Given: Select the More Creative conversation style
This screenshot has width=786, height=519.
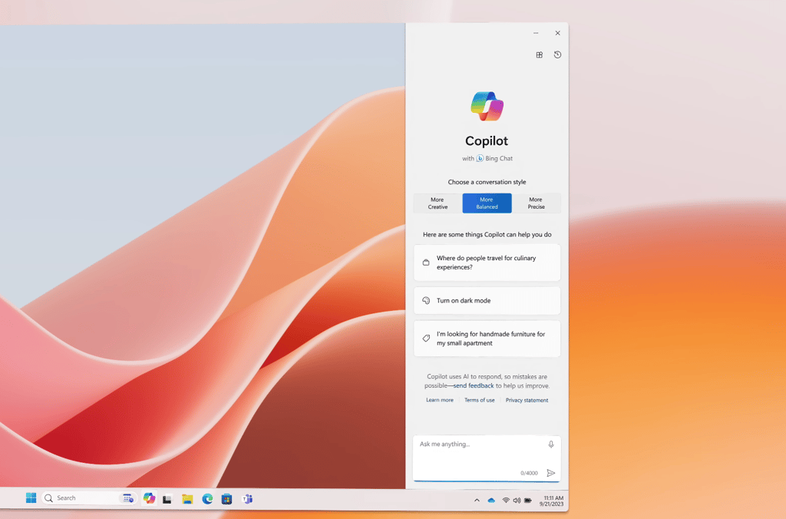Looking at the screenshot, I should 438,203.
